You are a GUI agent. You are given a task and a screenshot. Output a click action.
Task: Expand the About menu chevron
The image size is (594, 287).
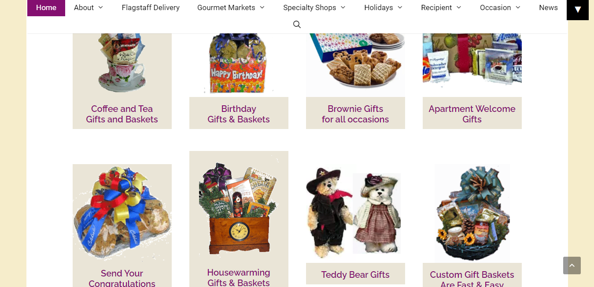[100, 7]
